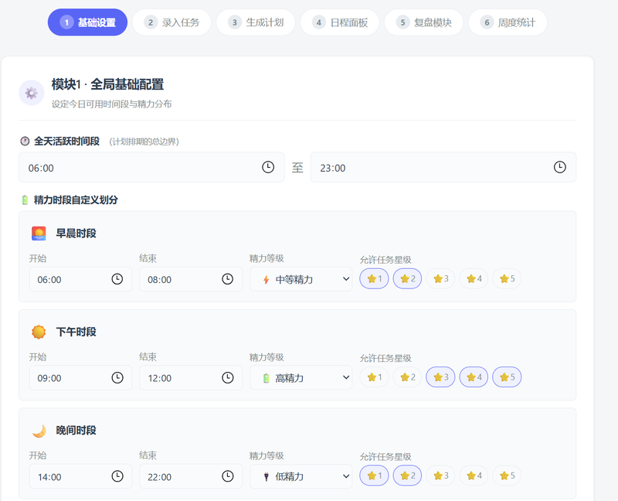The height and width of the screenshot is (501, 618).
Task: Go to the 生成计划 step
Action: pos(256,22)
